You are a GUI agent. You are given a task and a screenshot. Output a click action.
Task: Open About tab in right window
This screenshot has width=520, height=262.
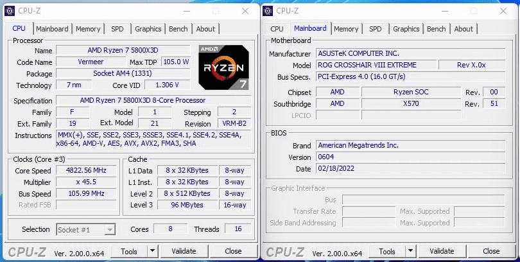[x=464, y=29]
